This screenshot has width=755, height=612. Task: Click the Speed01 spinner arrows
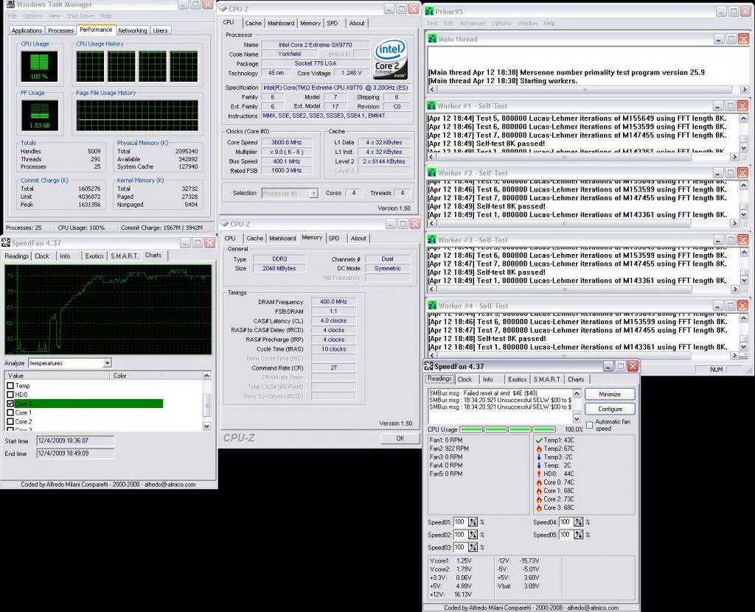click(473, 523)
